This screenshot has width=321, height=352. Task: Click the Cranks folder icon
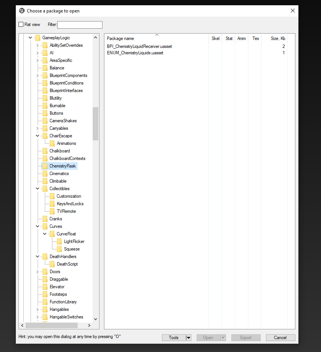45,219
